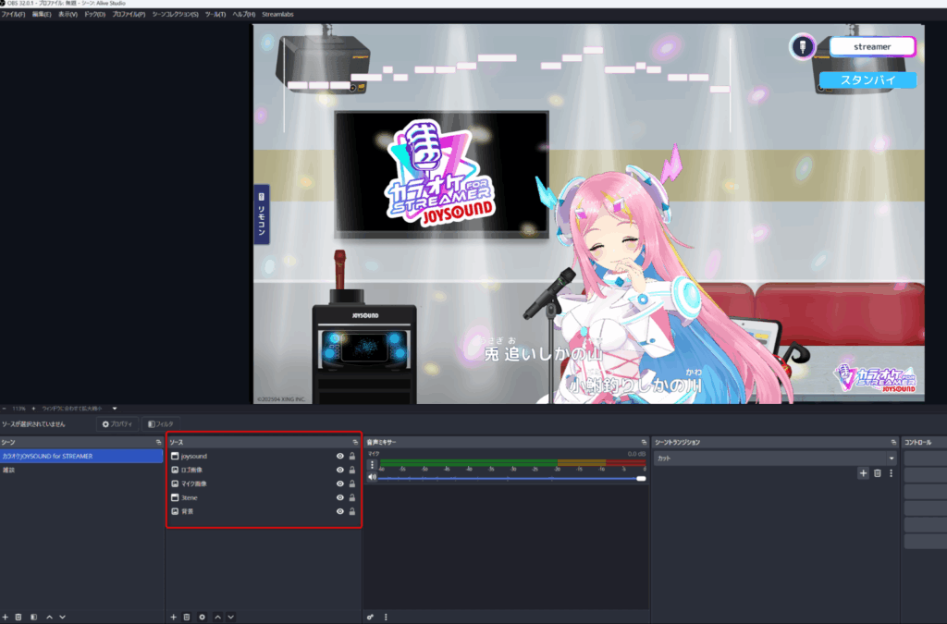Move source down with chevron arrow
The height and width of the screenshot is (624, 947).
231,617
